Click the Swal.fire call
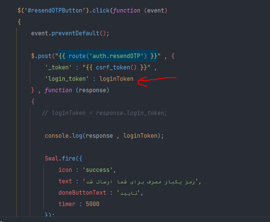 point(64,159)
